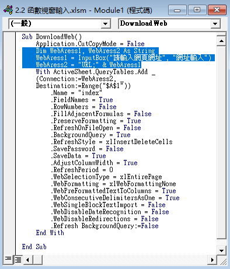Switch to Procedure View icon

(8, 260)
